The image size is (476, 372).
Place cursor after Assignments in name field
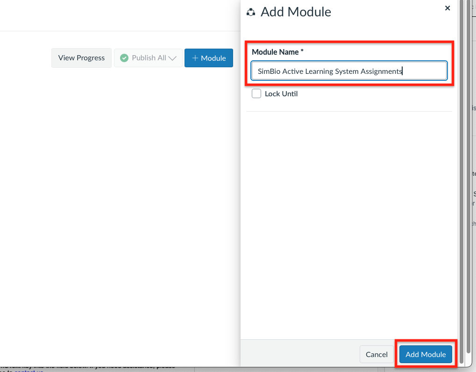[x=403, y=72]
